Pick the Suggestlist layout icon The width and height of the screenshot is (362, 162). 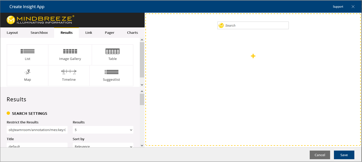coord(111,72)
